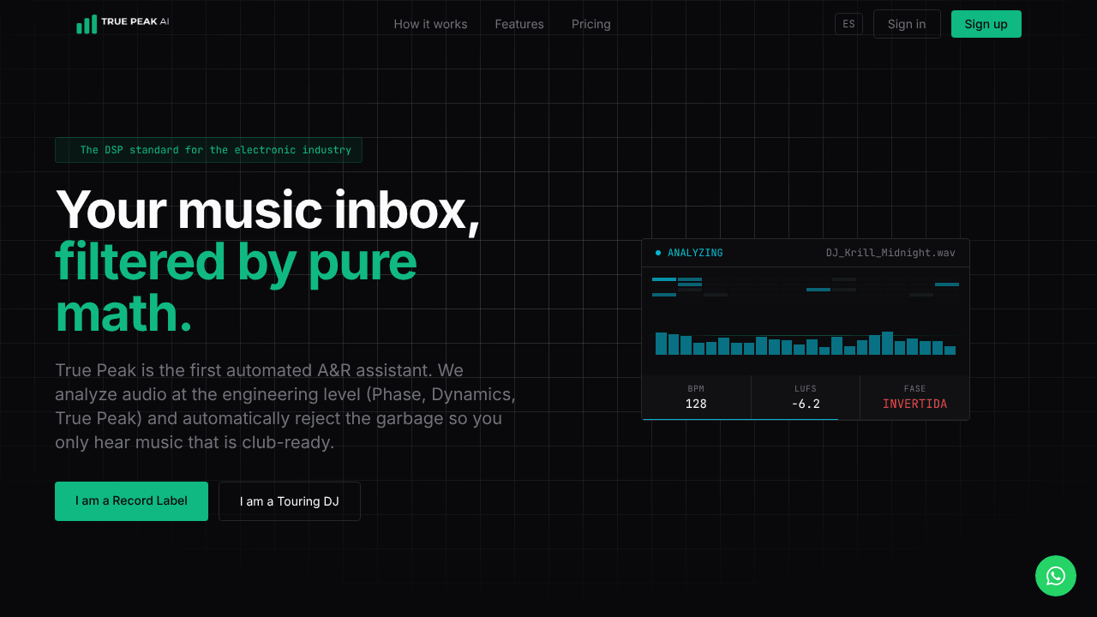Screen dimensions: 1097x617
Task: Click the Sign in button
Action: pos(907,24)
